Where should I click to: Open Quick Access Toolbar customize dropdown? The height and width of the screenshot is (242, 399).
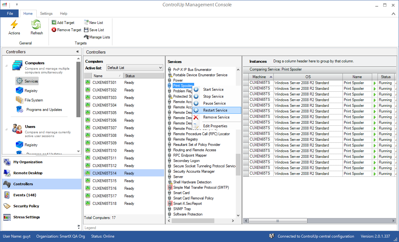[17, 5]
